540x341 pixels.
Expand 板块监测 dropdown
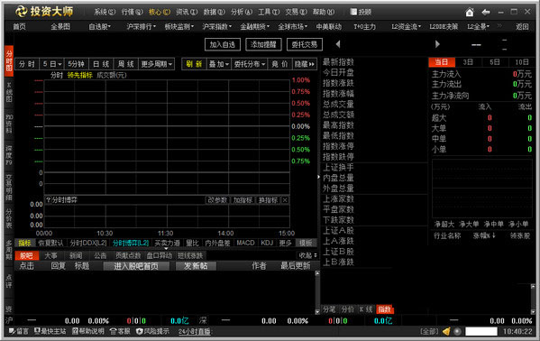179,26
